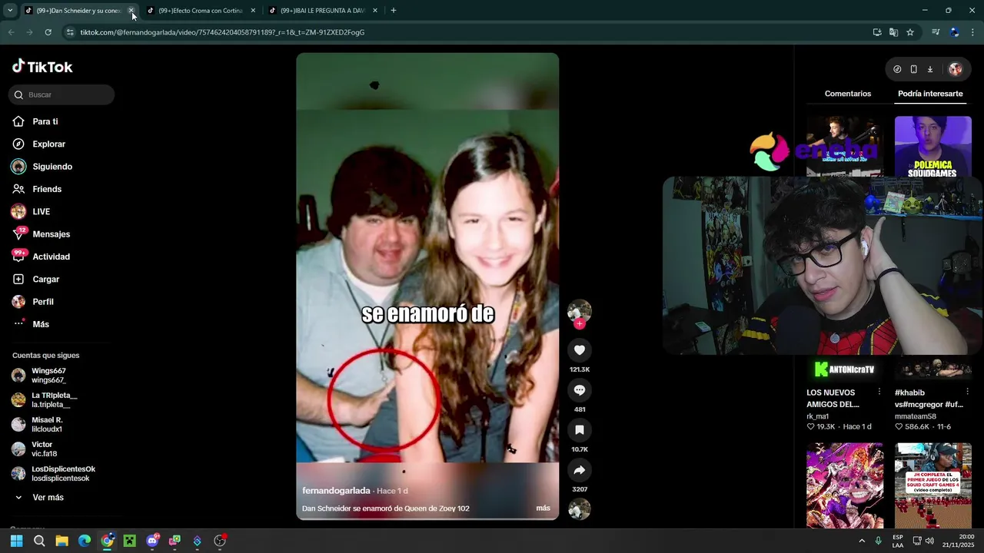Open Minecraft from the taskbar
This screenshot has height=553, width=984.
(129, 541)
